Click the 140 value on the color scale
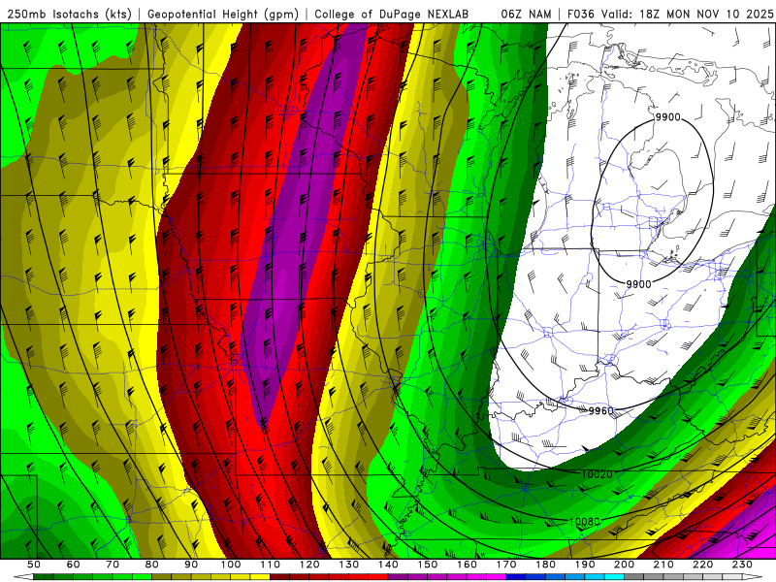Screen dimensions: 776x582 388,565
